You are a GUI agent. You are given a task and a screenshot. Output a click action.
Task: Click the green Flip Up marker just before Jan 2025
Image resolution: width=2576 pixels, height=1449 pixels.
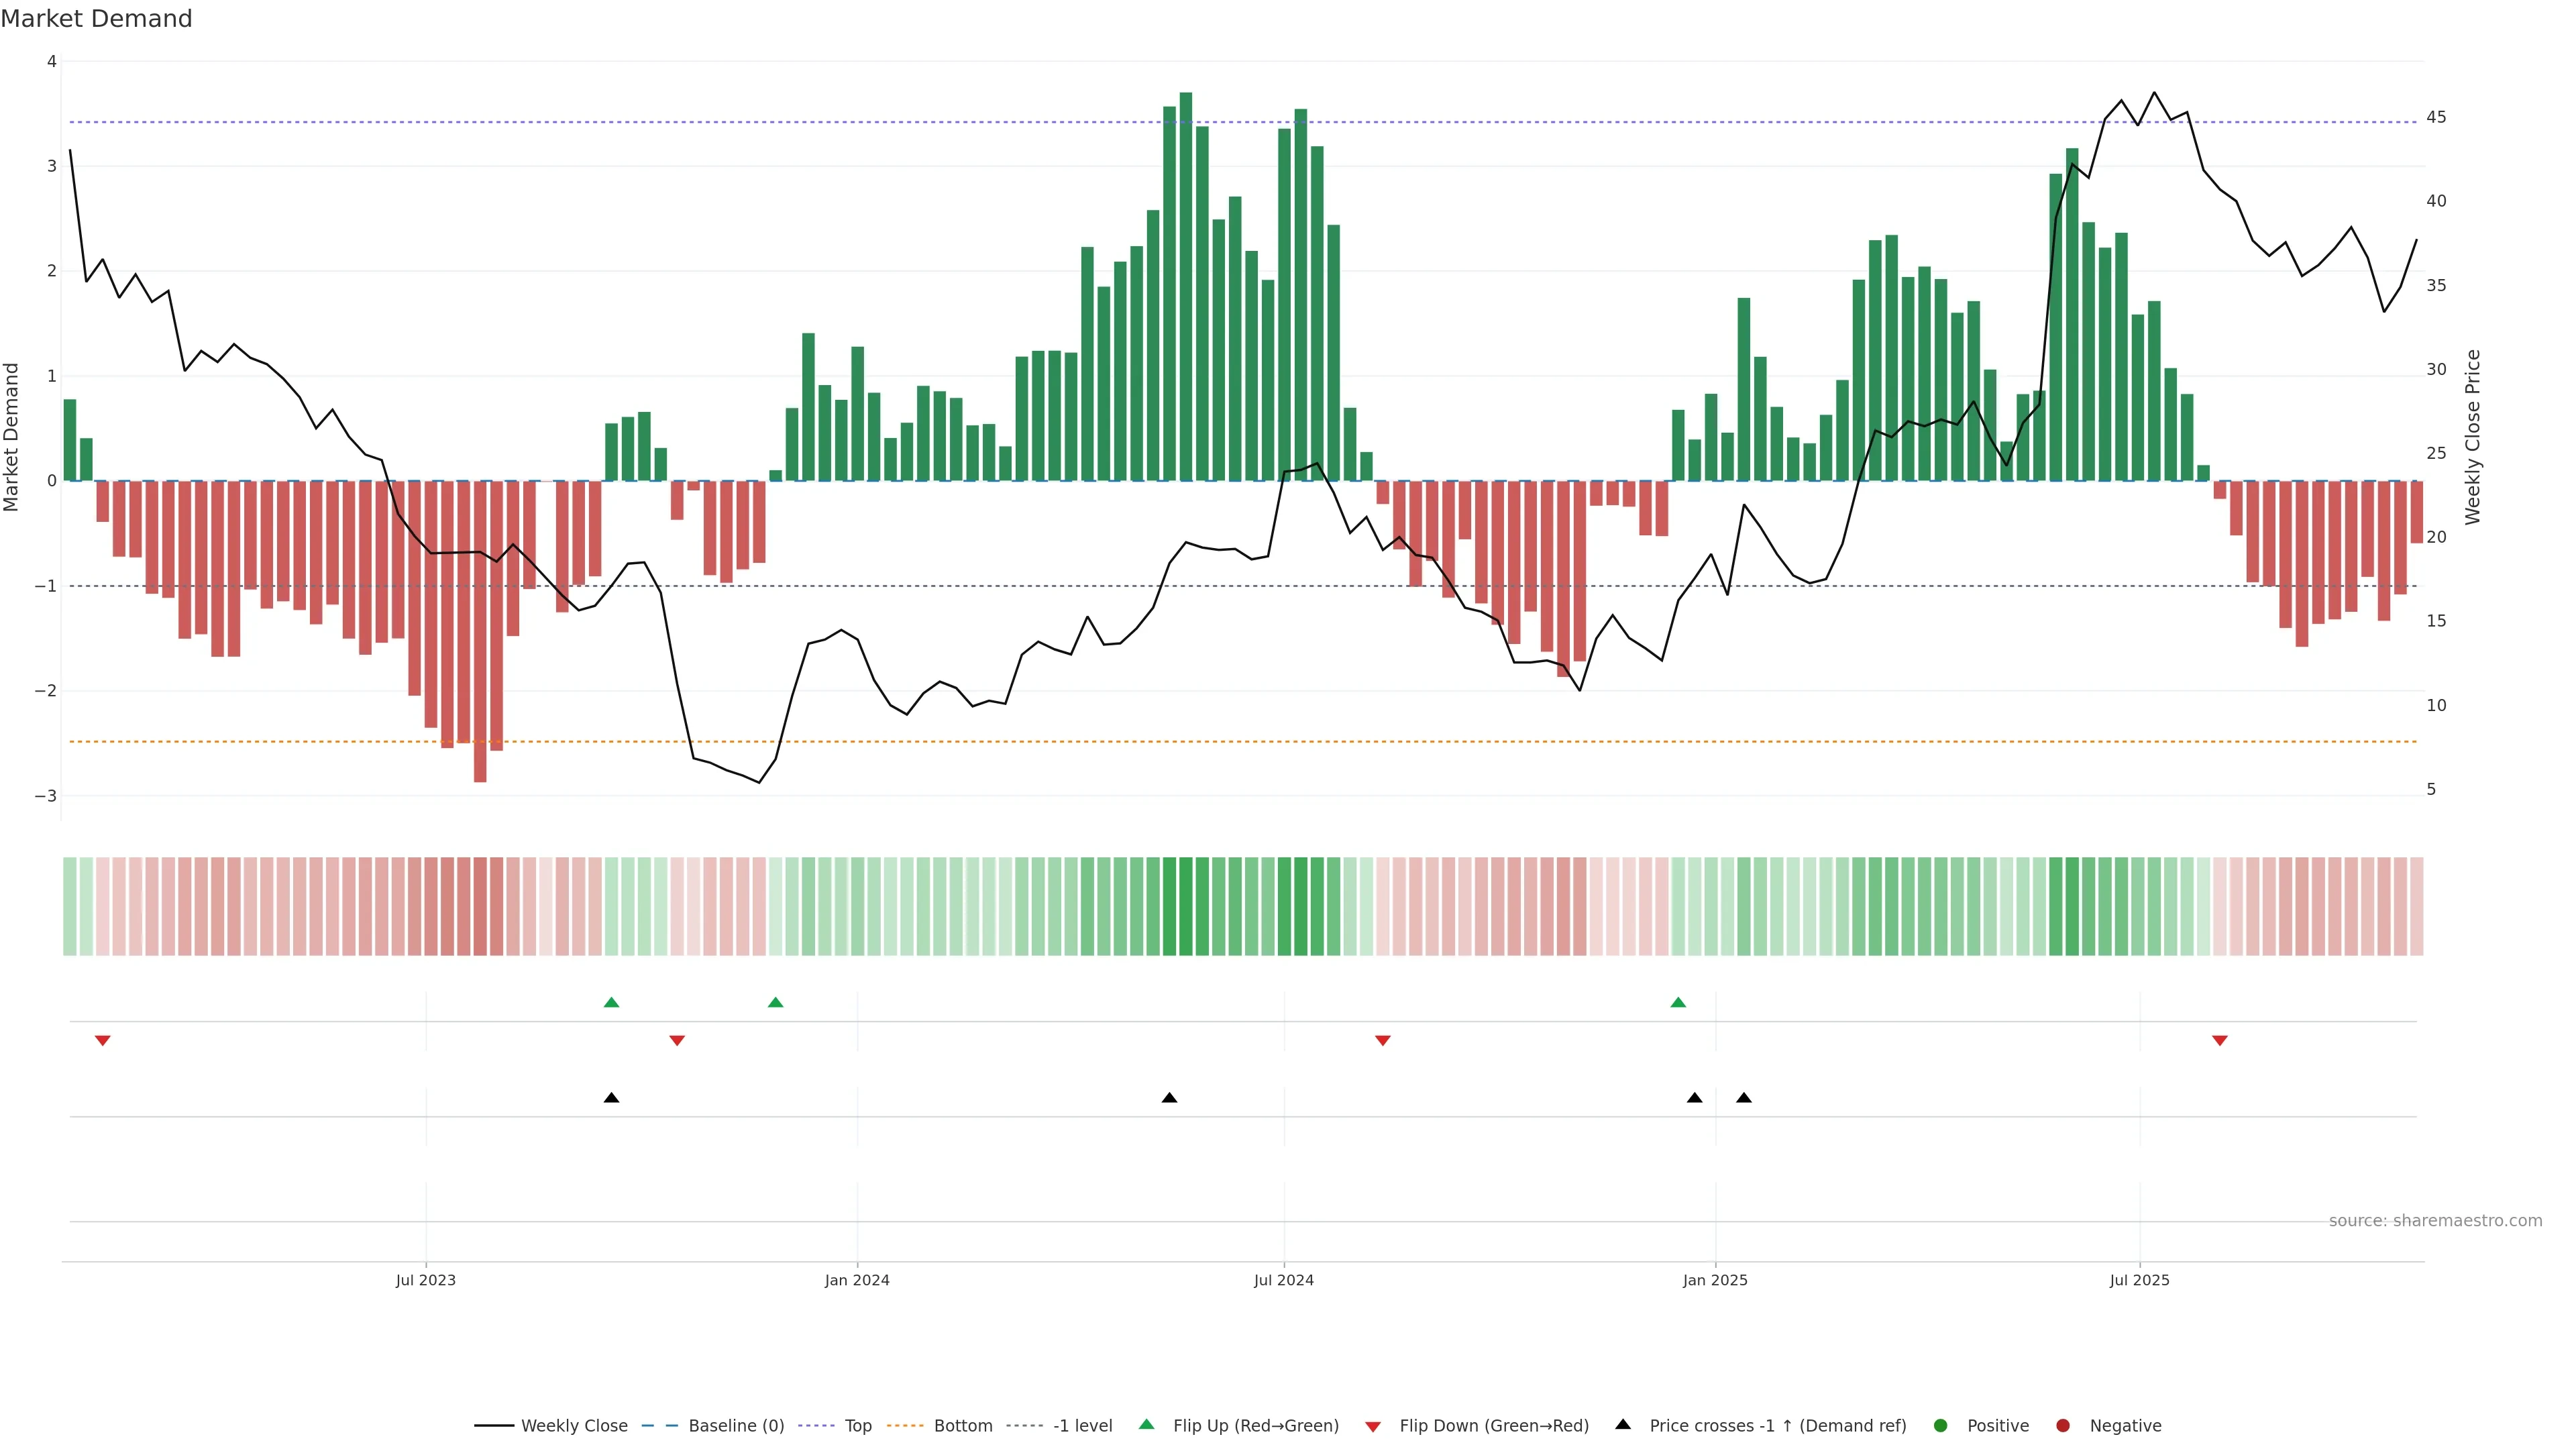click(1678, 1002)
